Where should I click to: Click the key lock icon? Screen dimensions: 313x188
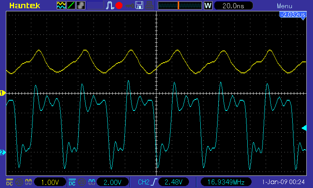pos(130,6)
